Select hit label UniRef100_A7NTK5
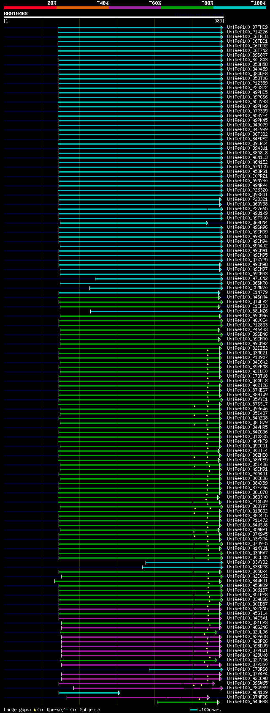Image resolution: width=270 pixels, height=713 pixels. 247,167
